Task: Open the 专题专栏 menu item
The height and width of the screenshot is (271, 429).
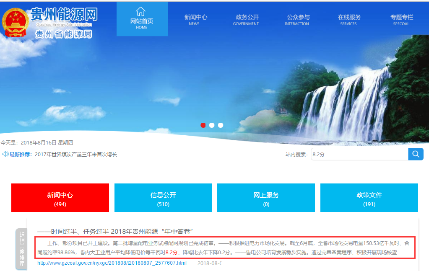Action: 401,20
